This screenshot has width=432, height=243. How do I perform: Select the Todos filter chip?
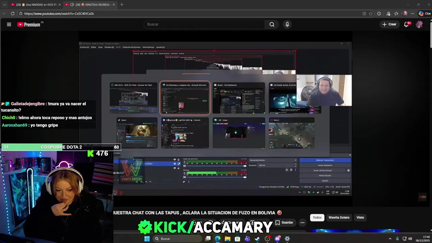point(317,217)
